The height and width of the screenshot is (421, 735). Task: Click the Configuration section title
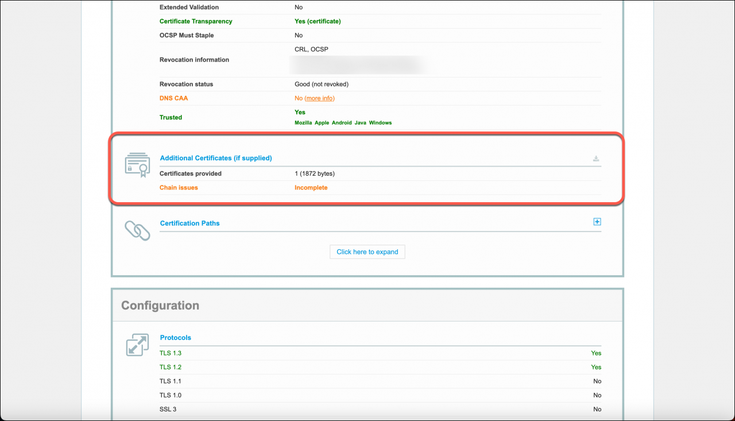click(160, 306)
